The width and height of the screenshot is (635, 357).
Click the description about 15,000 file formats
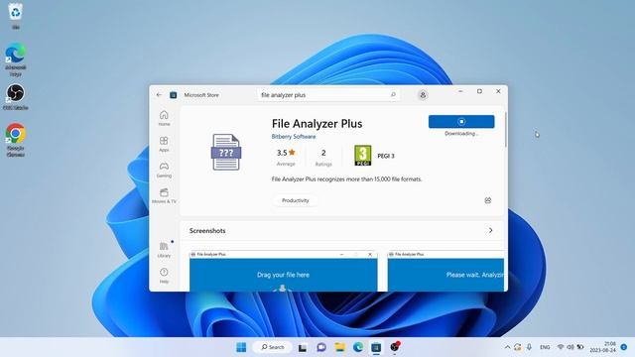point(346,178)
